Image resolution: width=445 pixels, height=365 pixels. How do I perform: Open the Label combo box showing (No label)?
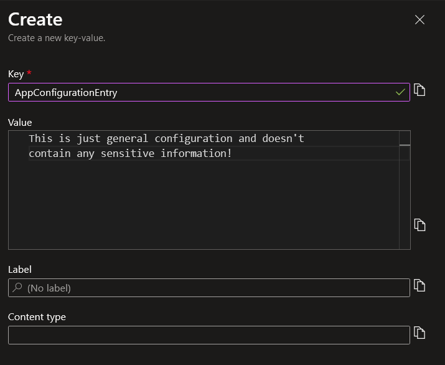(x=209, y=288)
